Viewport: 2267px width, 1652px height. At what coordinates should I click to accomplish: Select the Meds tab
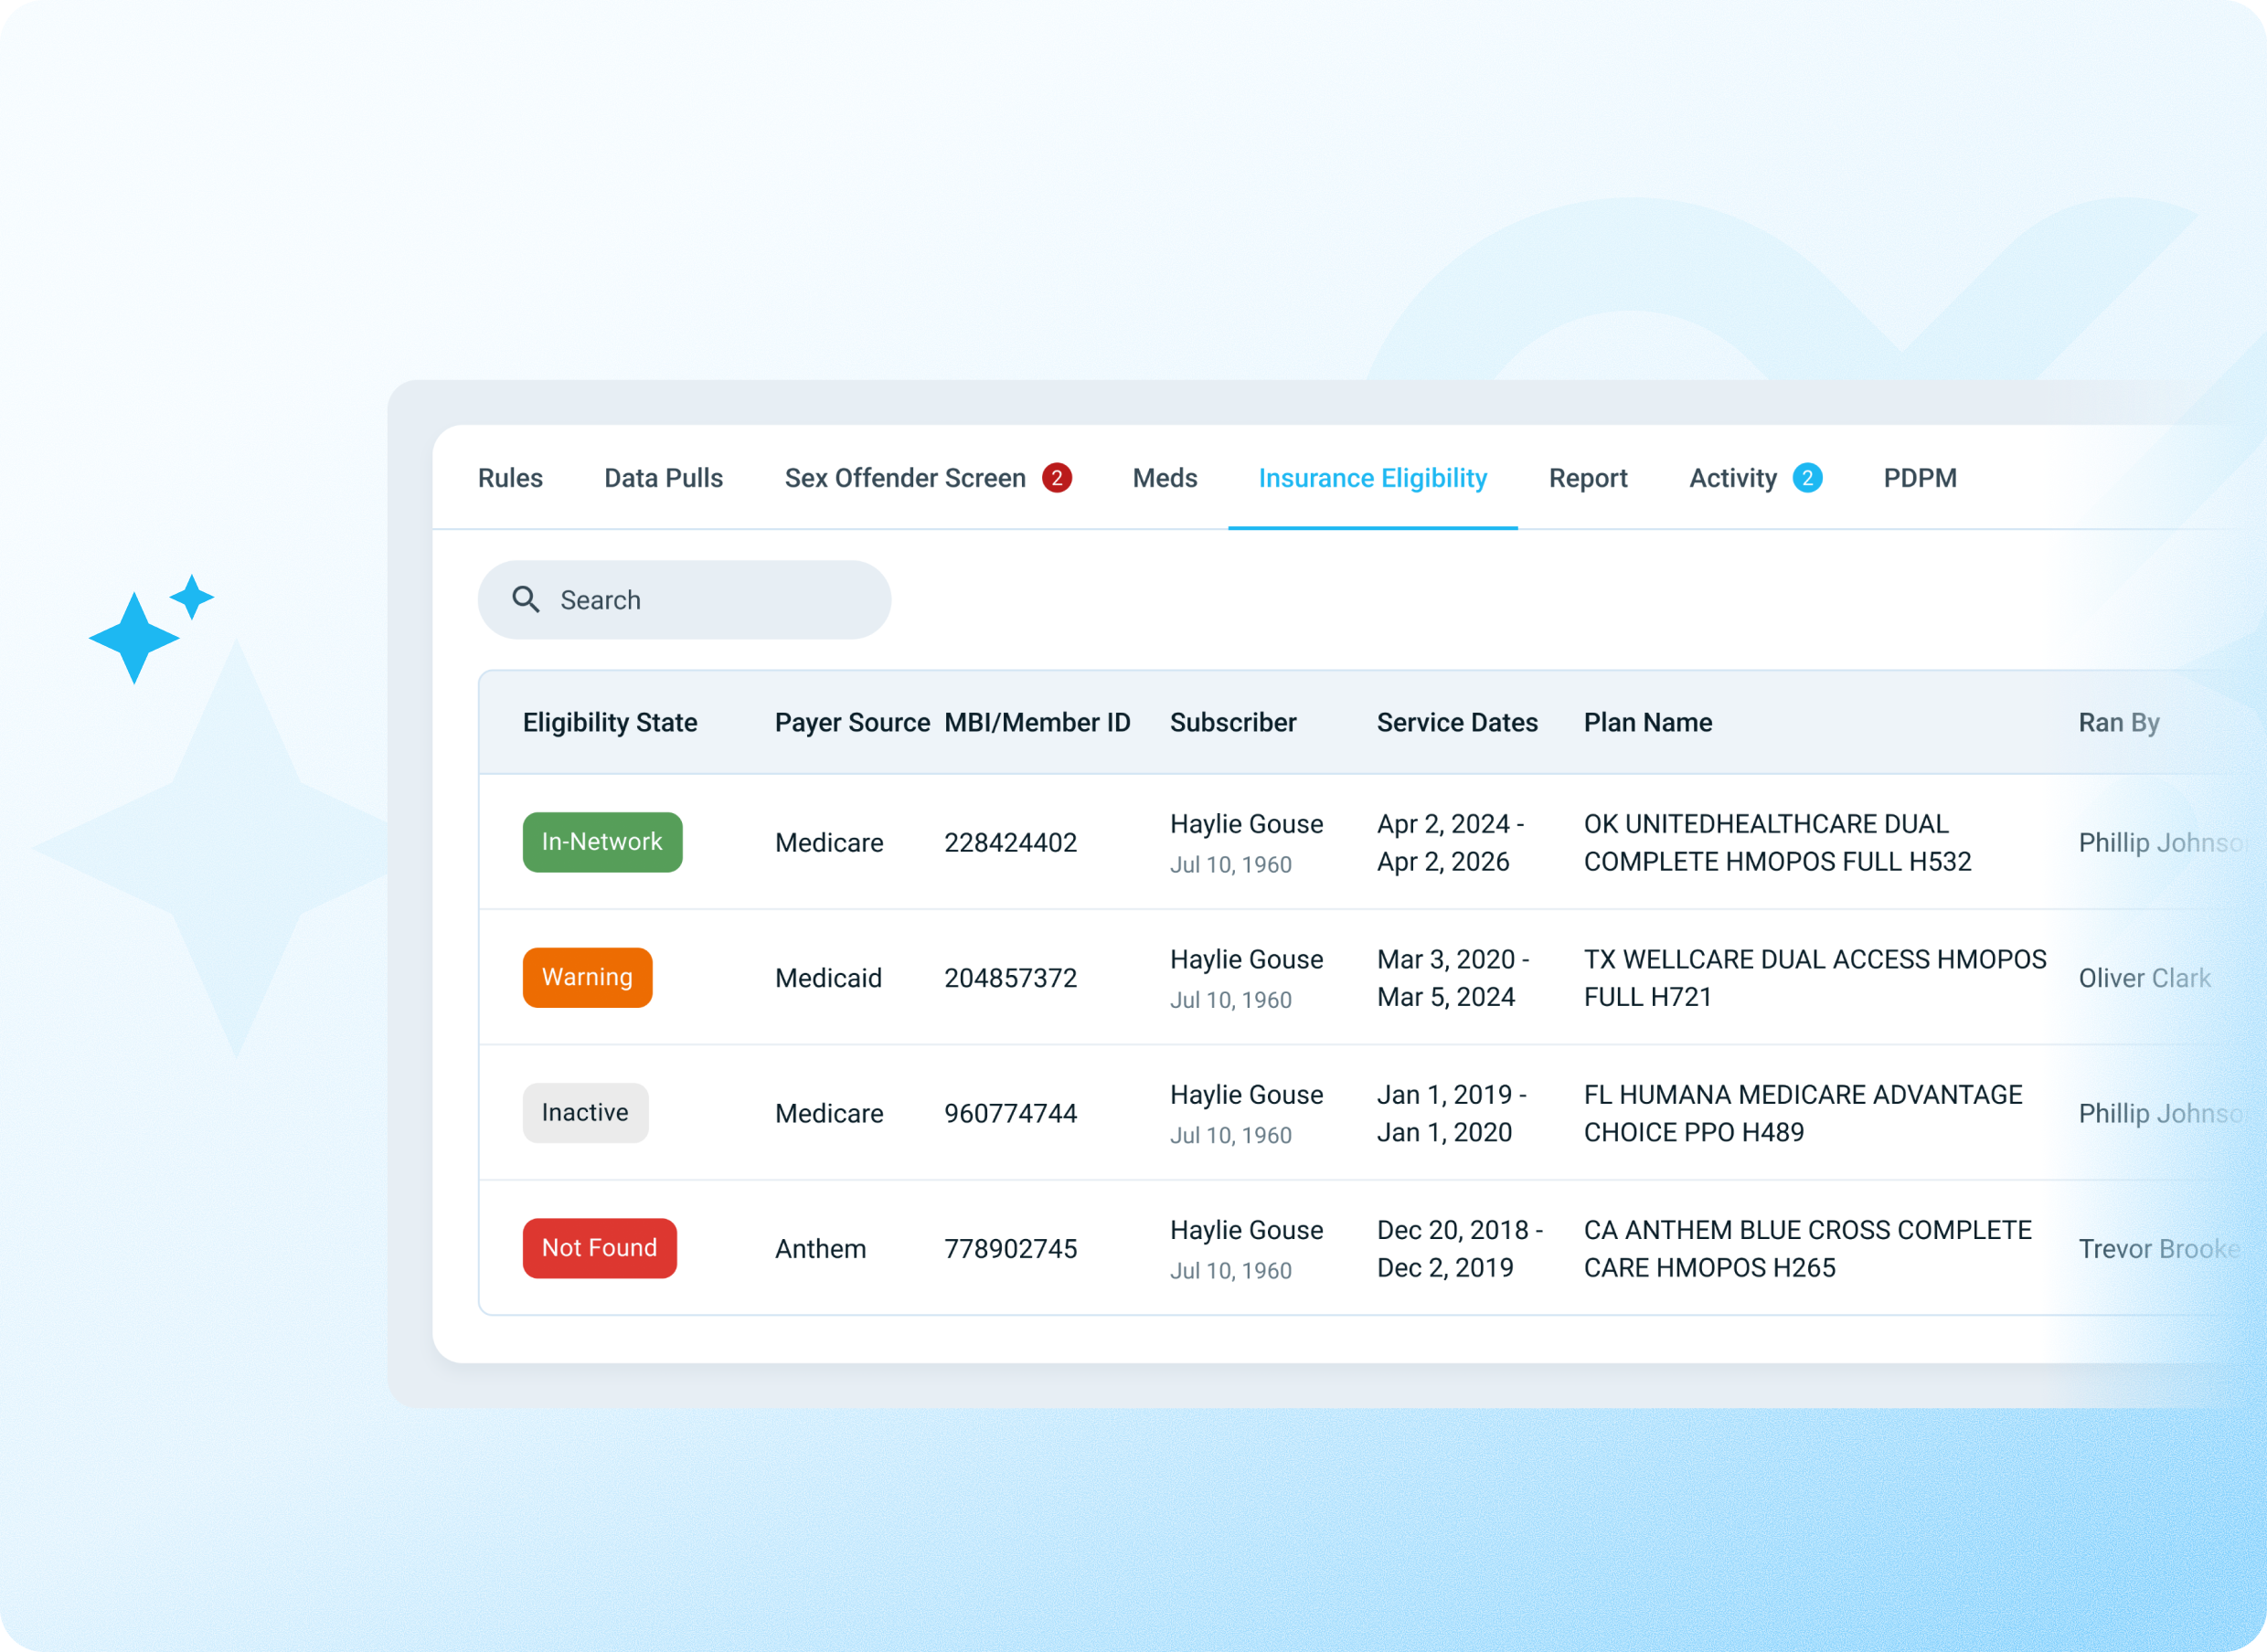[1164, 478]
